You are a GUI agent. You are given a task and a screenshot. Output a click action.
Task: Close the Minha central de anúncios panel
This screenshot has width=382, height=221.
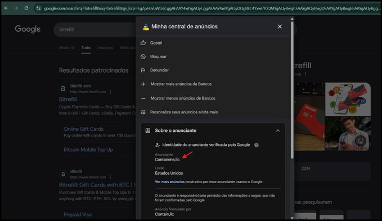tap(280, 26)
